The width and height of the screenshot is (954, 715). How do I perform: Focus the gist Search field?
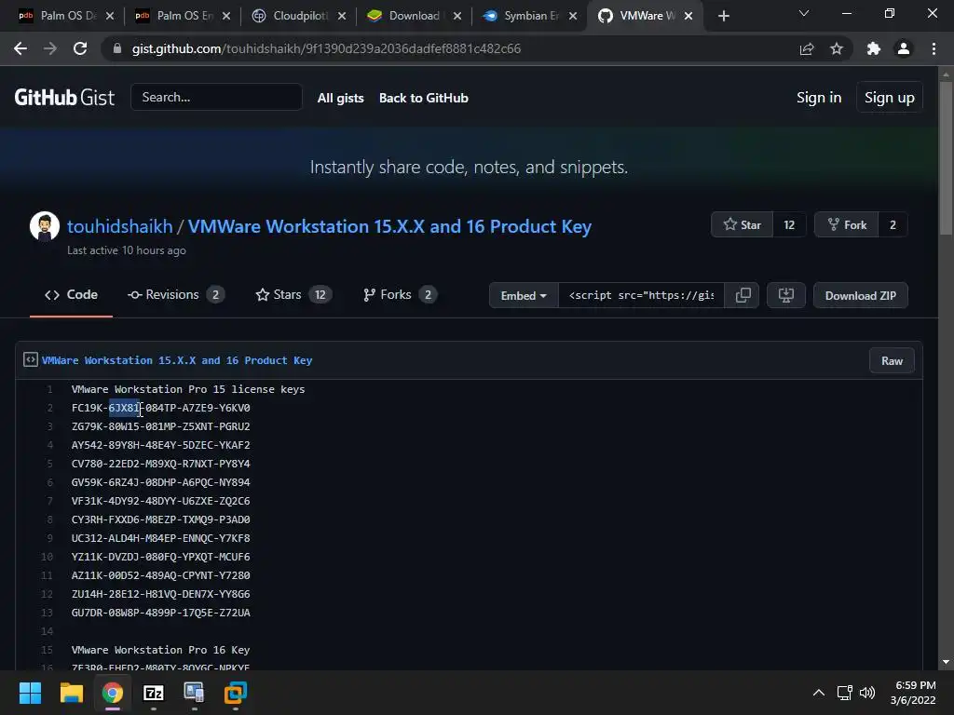pos(216,97)
